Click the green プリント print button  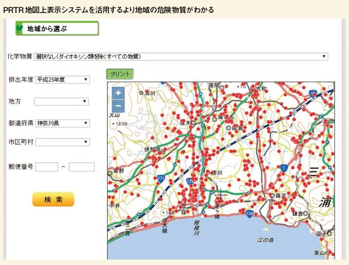click(120, 74)
